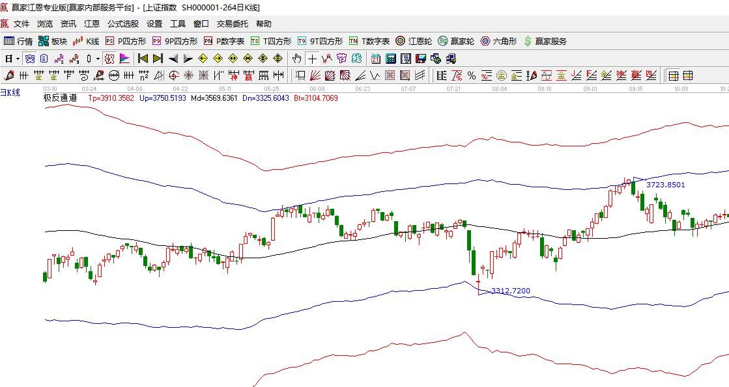Click the Md=3569.6361 value
Viewport: 729px width, 387px height.
(x=214, y=98)
